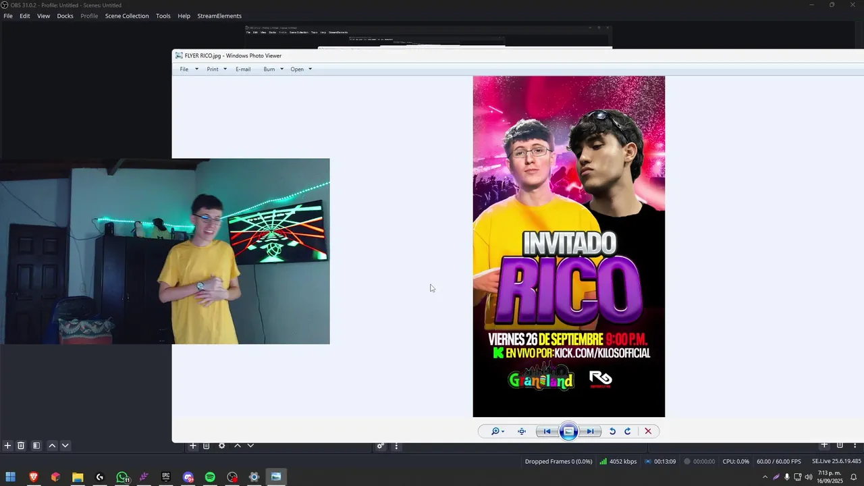Remove the selected scene with trash icon
The image size is (864, 486).
[x=21, y=446]
